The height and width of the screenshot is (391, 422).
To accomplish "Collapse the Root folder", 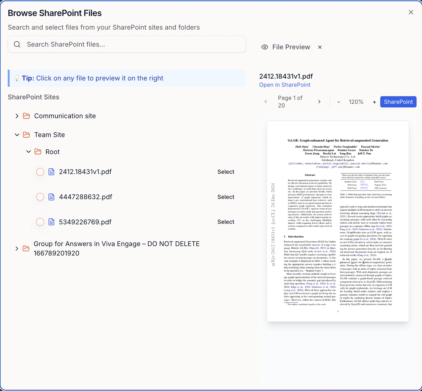I will (x=29, y=151).
